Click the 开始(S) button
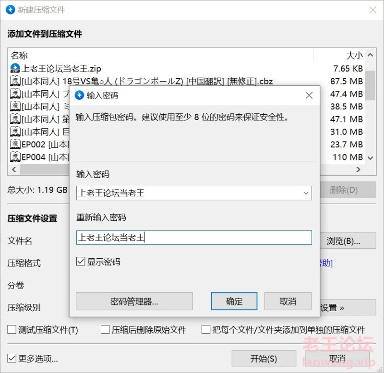Viewport: 384px width, 373px height. point(264,359)
